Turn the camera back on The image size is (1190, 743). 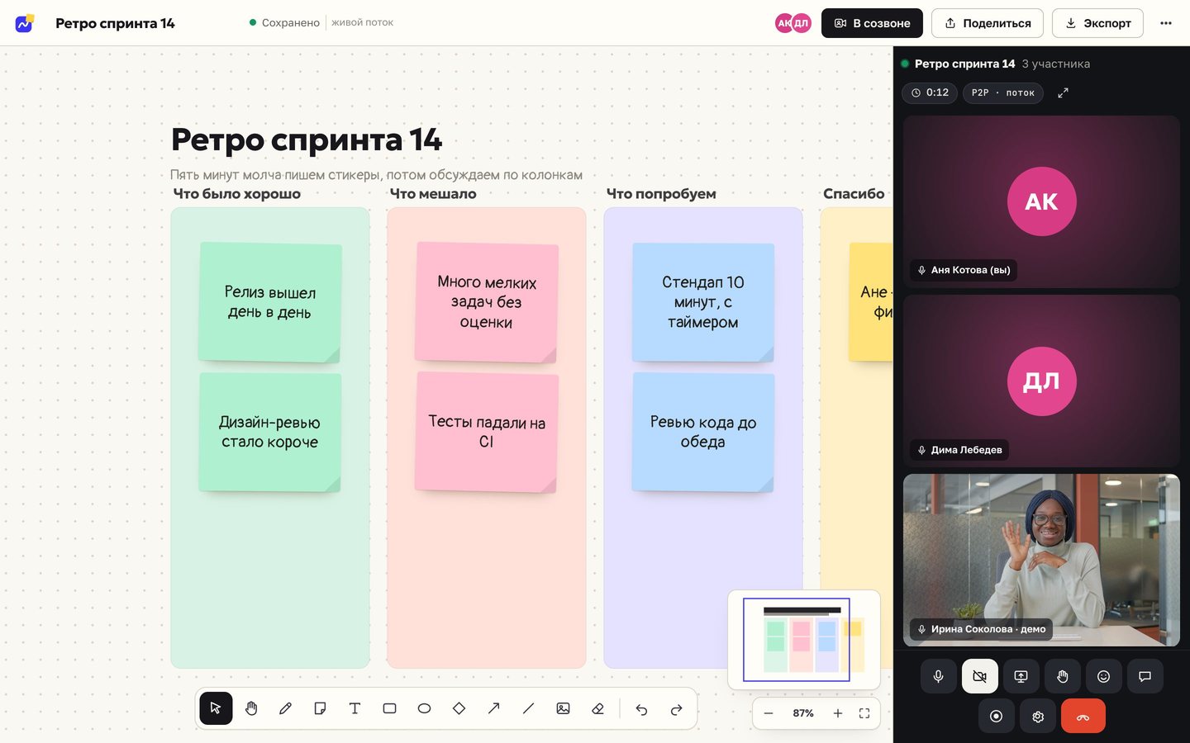pos(980,676)
